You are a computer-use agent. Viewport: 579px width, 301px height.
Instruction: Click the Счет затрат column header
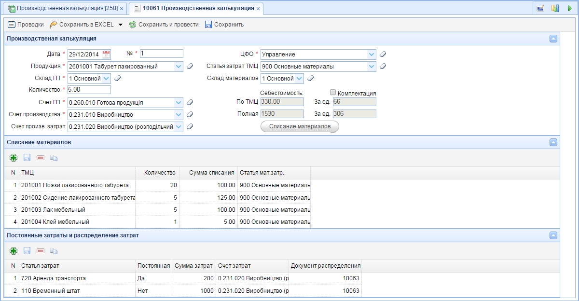coord(252,266)
